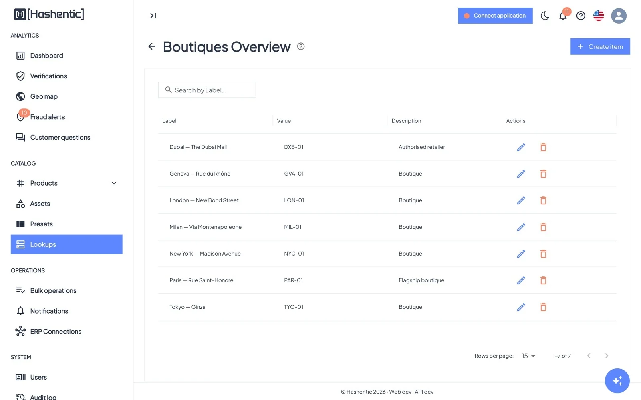The image size is (641, 400).
Task: Edit the Milan — Via Montenapoleone entry
Action: 521,227
